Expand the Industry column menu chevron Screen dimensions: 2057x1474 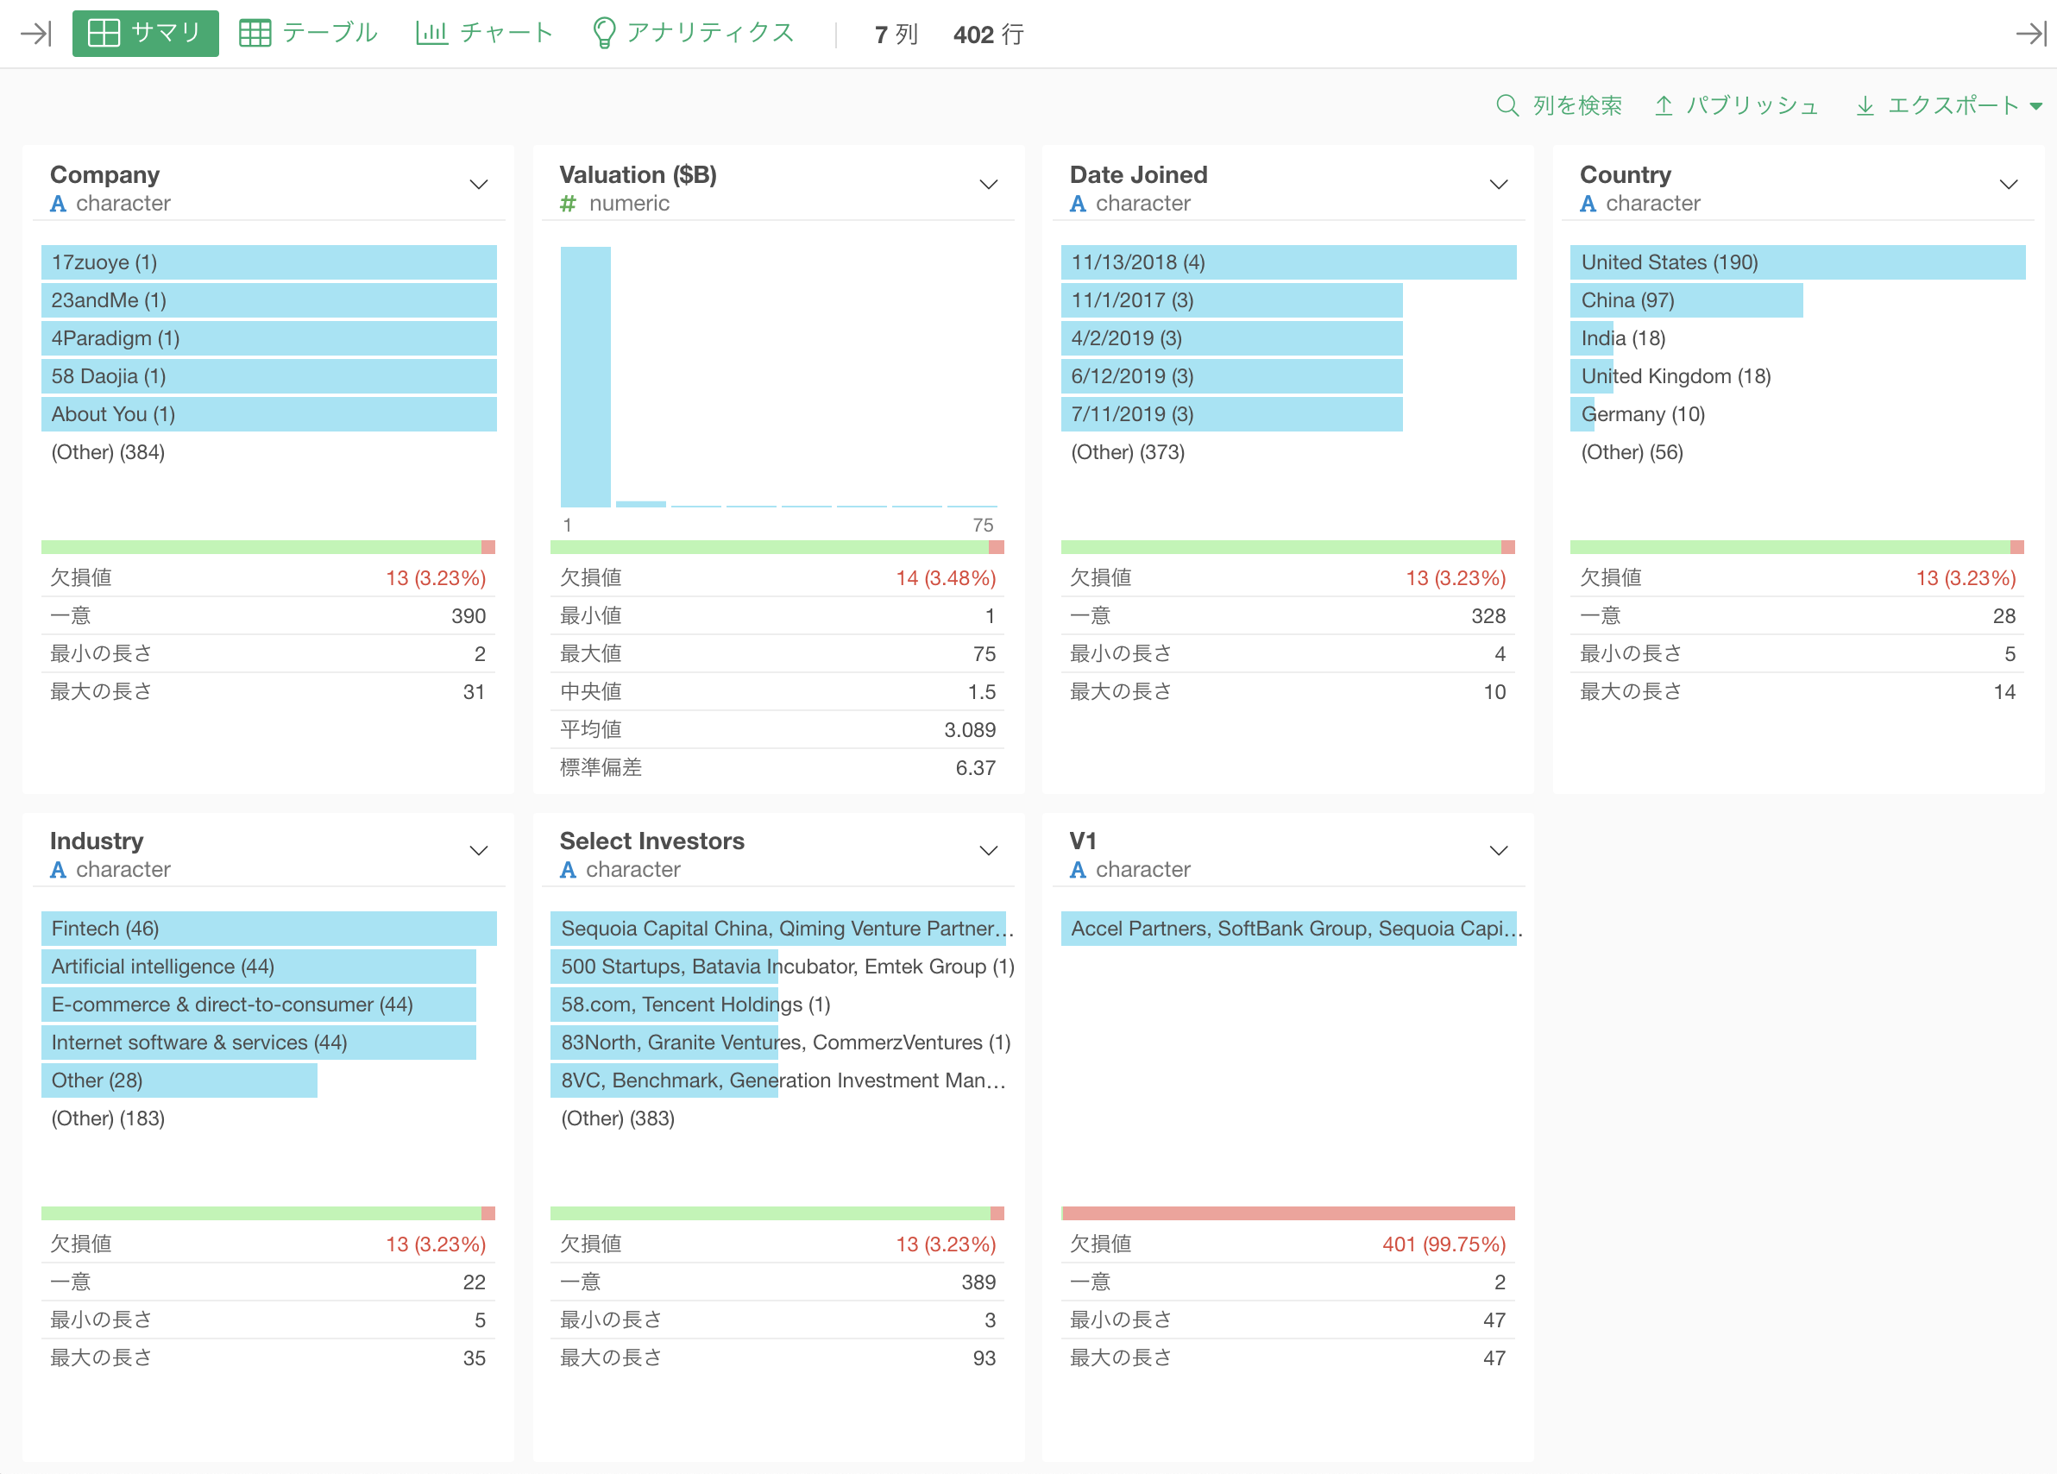click(x=479, y=851)
